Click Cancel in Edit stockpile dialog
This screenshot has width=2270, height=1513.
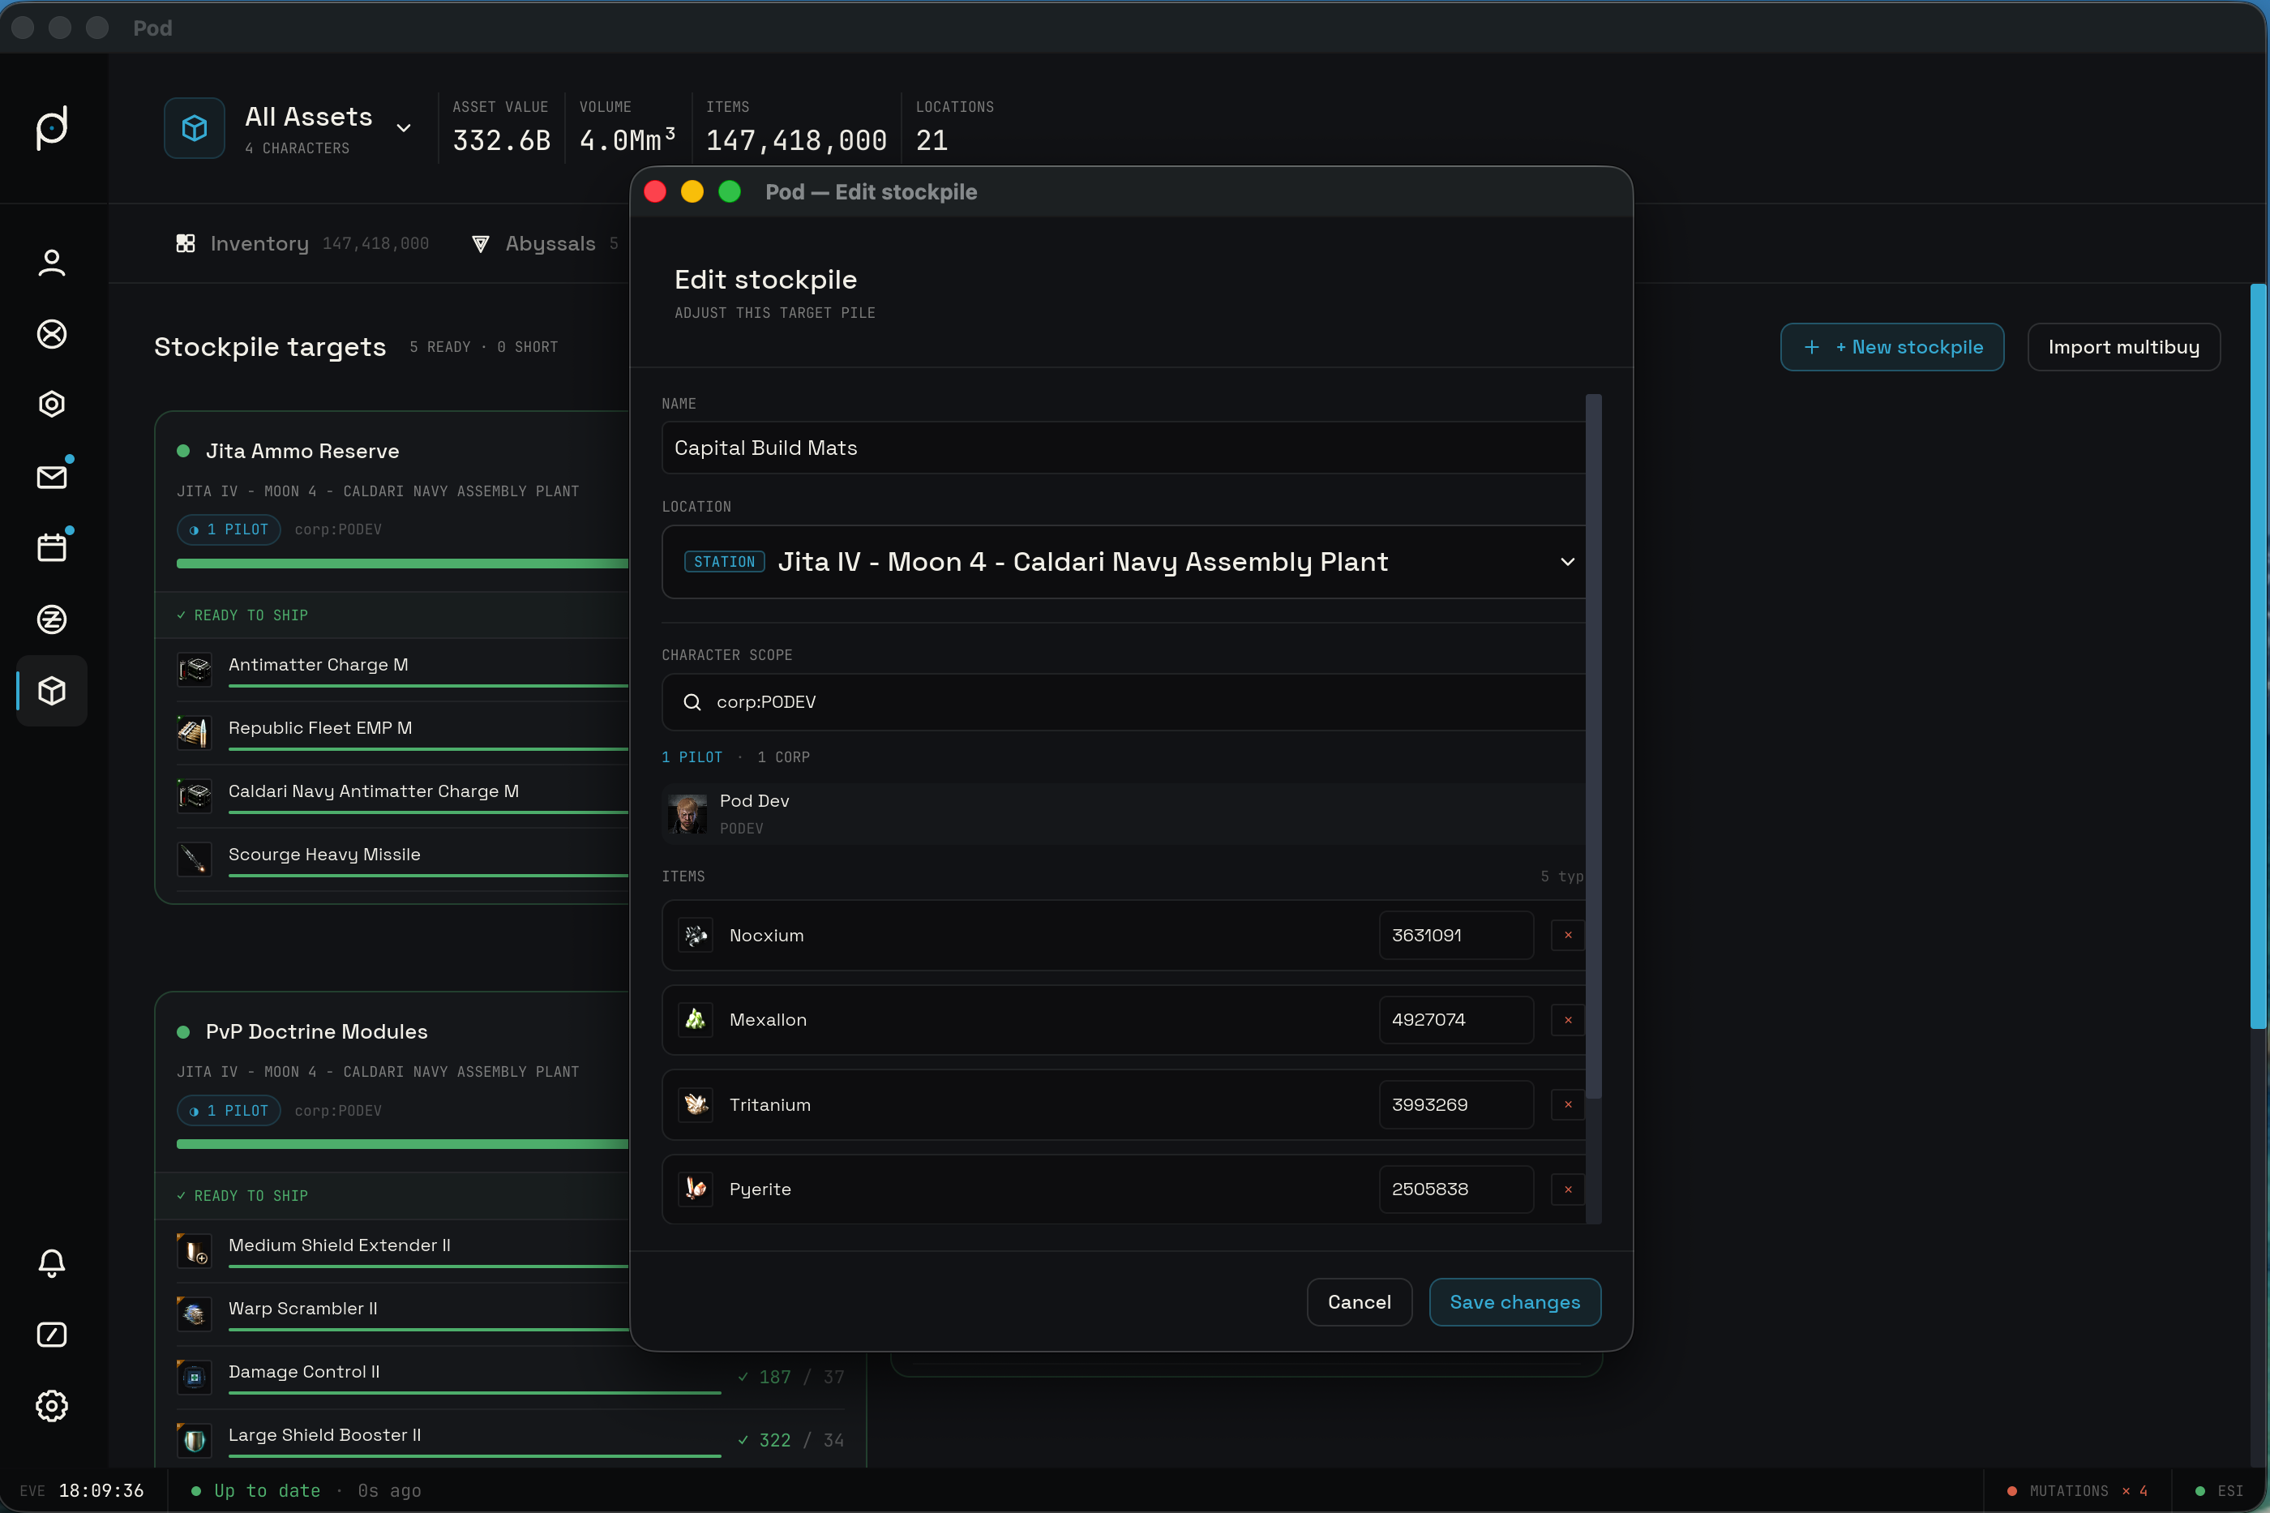(x=1360, y=1301)
